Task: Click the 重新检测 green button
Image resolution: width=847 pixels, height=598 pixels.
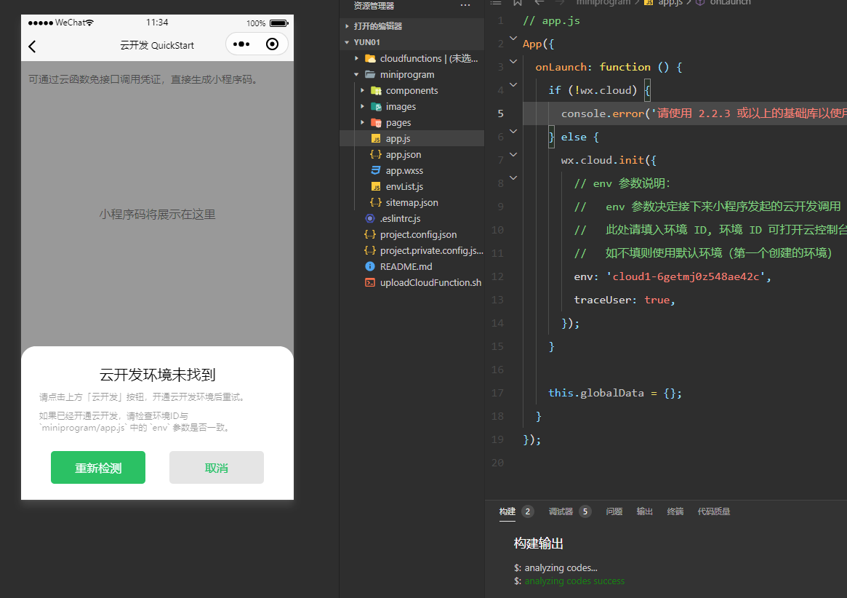Action: tap(97, 468)
